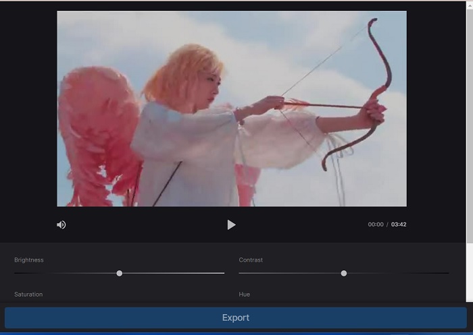Click the Contrast label
473x335 pixels.
tap(251, 260)
